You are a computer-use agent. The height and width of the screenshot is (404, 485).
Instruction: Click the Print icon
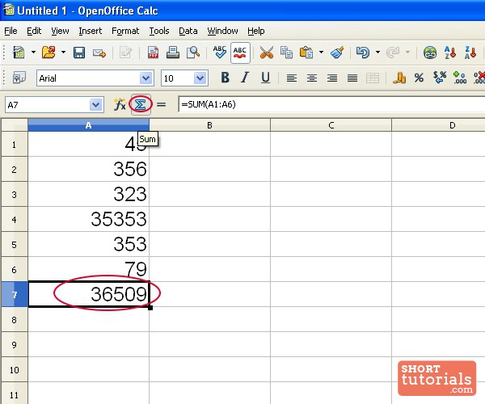point(173,53)
